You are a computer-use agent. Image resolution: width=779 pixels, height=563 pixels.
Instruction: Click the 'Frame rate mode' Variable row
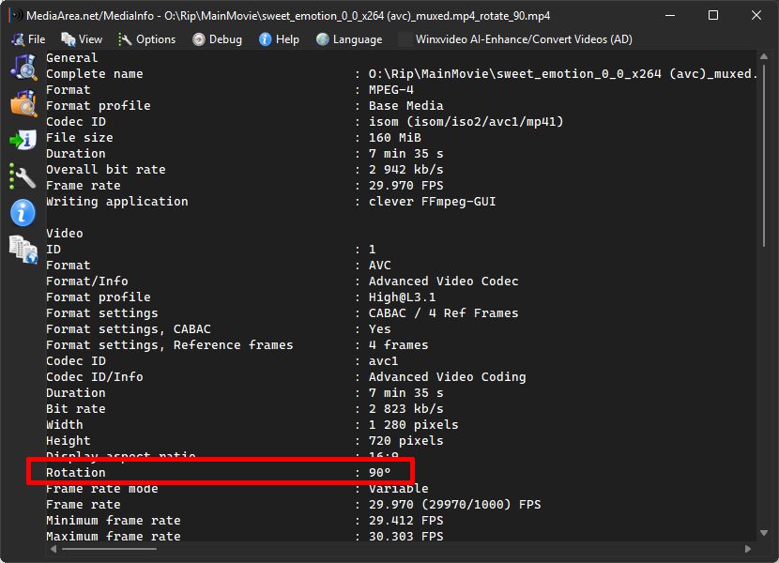tap(237, 489)
